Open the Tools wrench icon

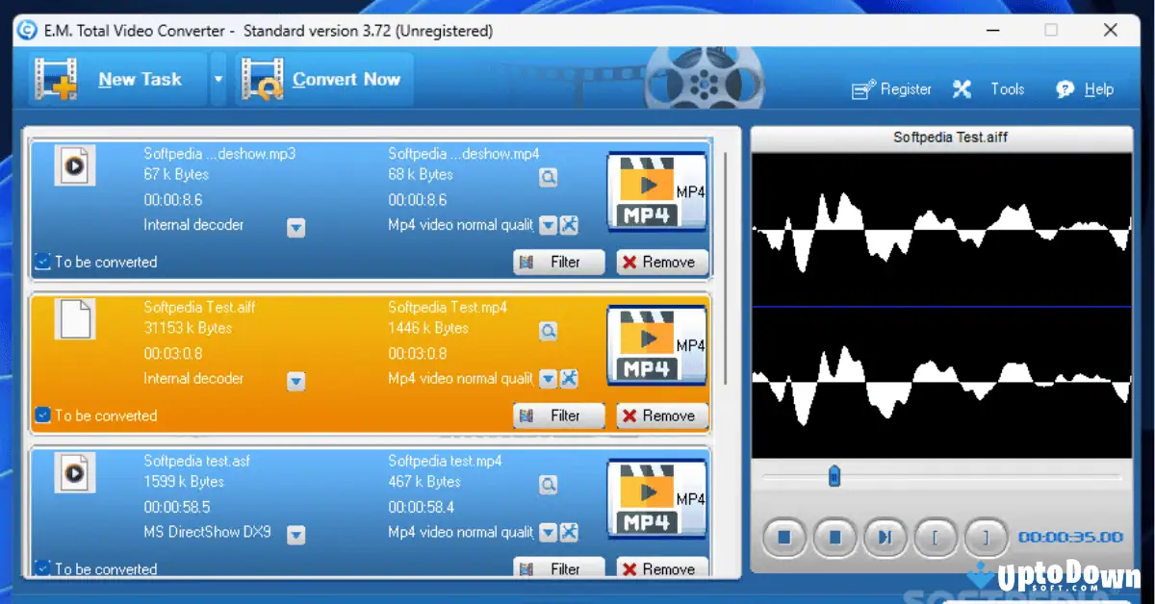point(962,88)
